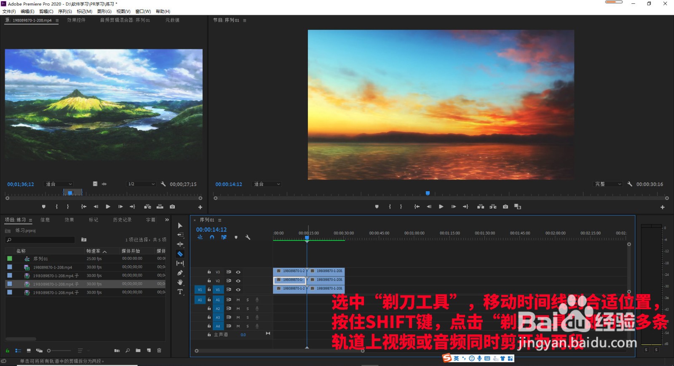
Task: Open Source monitor button editor plus
Action: [200, 207]
